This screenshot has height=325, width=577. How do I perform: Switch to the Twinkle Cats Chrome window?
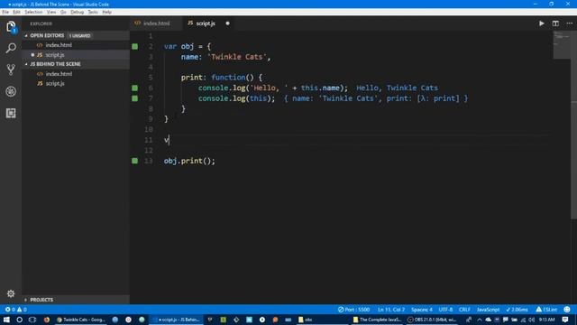click(x=81, y=320)
